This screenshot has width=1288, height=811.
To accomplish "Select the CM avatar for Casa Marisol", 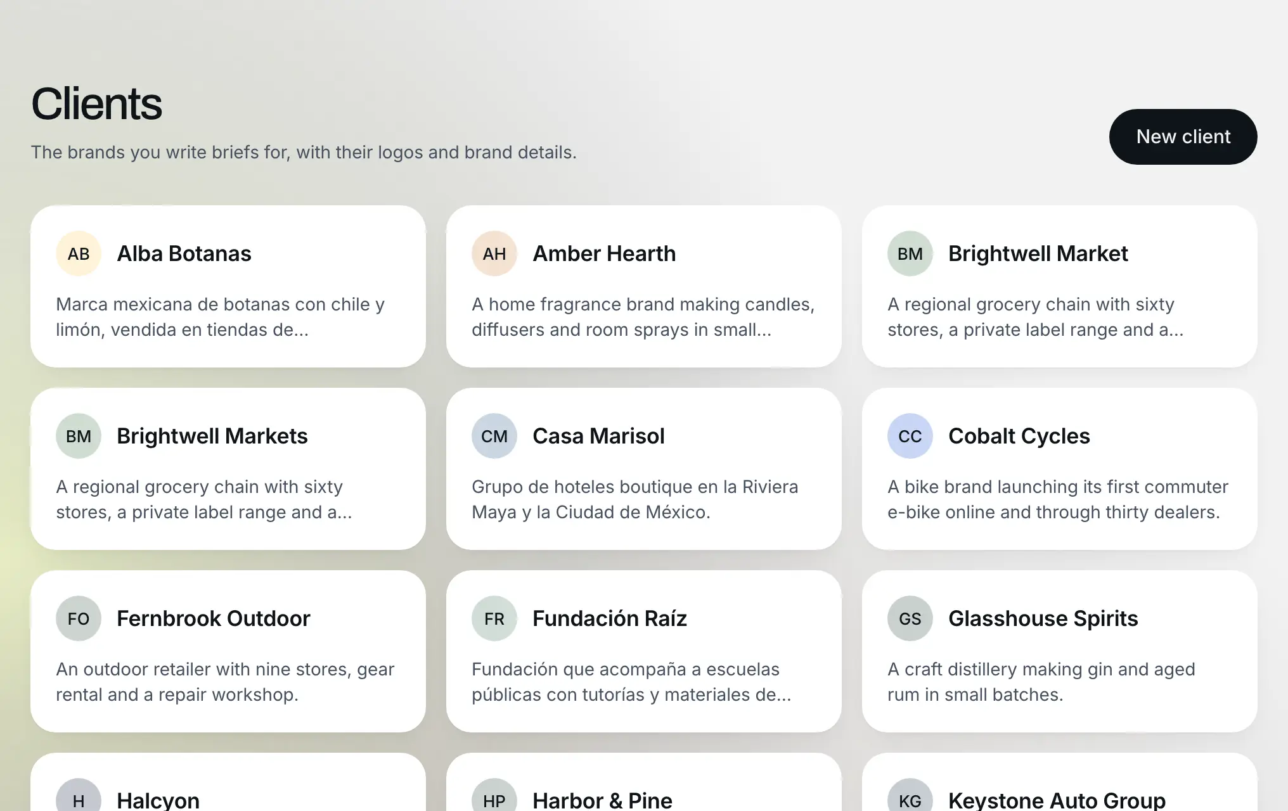I will (494, 436).
